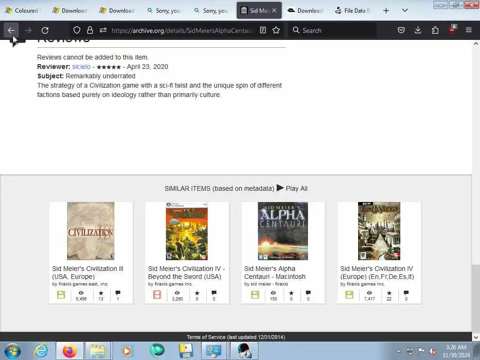Viewport: 480px width, 360px height.
Task: Reload the page with the refresh icon
Action: pyautogui.click(x=45, y=30)
